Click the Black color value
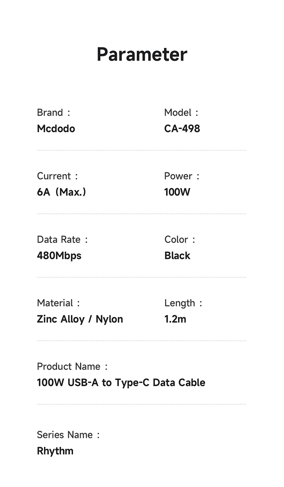Image resolution: width=284 pixels, height=487 pixels. 177,255
